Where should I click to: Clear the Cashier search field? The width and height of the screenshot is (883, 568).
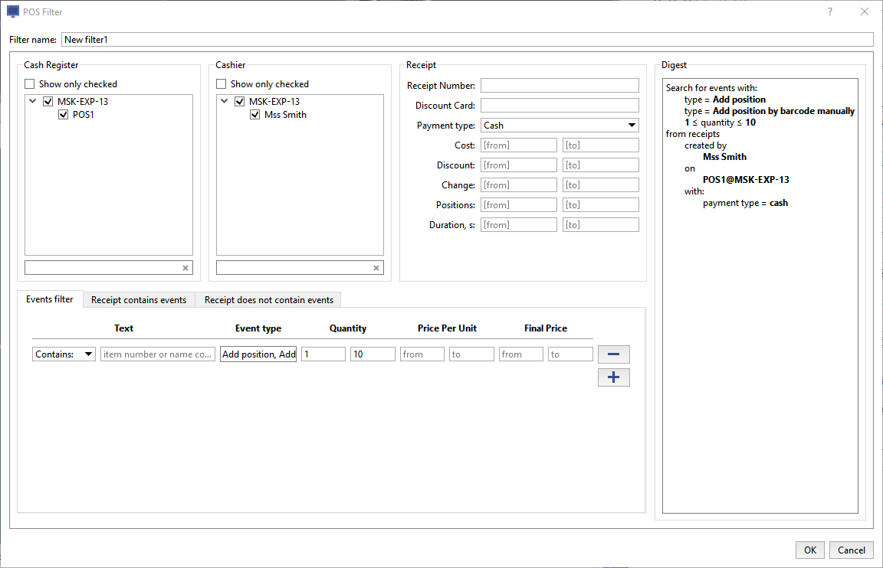376,268
